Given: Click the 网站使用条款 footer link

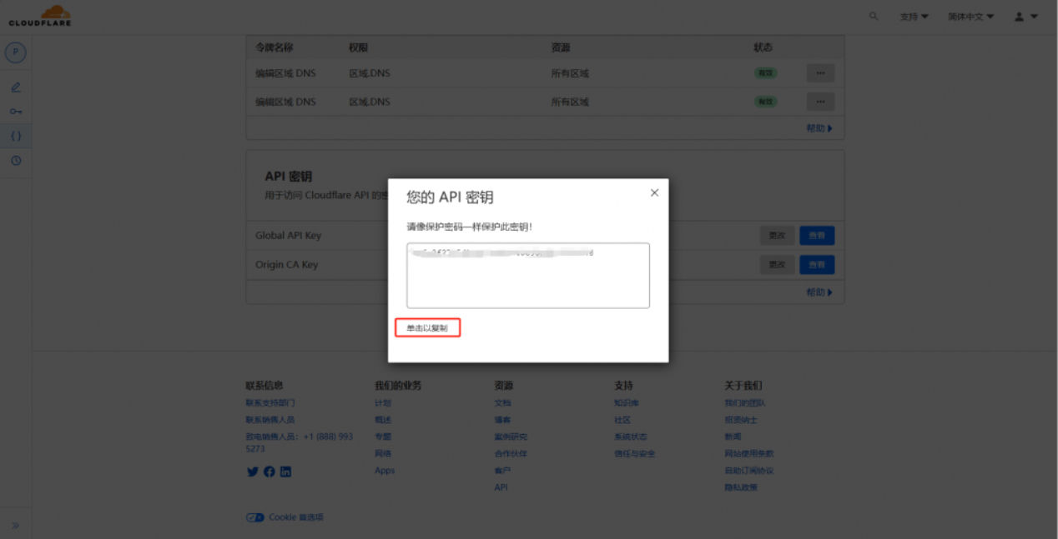Looking at the screenshot, I should (x=749, y=454).
